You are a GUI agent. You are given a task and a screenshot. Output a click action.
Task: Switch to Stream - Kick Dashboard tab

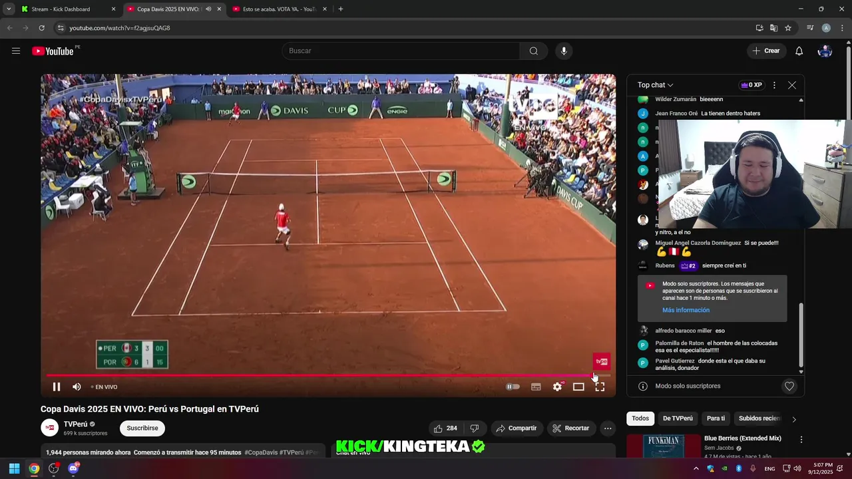[x=68, y=9]
